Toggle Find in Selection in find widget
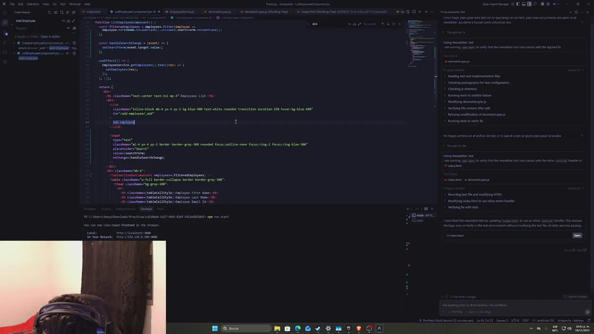Viewport: 594px width, 334px height. click(x=394, y=24)
